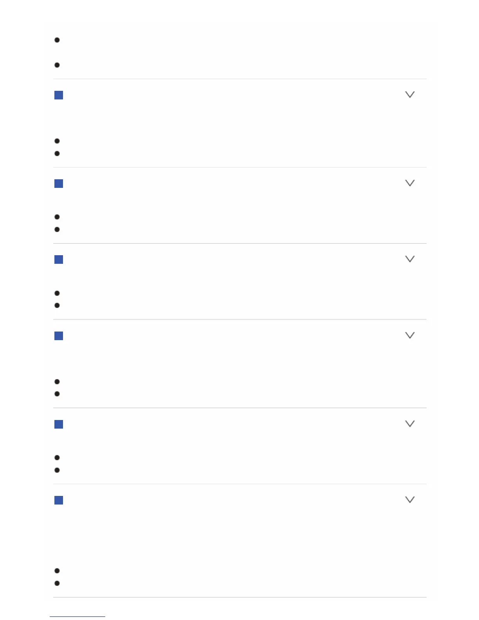Click the last bullet point on the page
479x620 pixels.
pyautogui.click(x=57, y=583)
